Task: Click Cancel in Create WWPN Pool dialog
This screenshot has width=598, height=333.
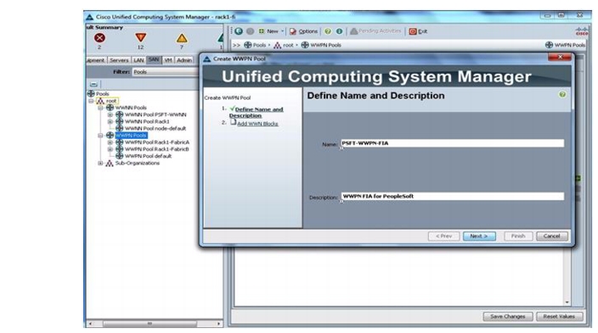Action: (552, 236)
